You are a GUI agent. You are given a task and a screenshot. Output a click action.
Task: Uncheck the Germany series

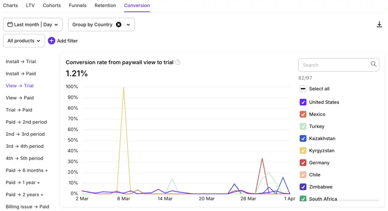(x=303, y=162)
